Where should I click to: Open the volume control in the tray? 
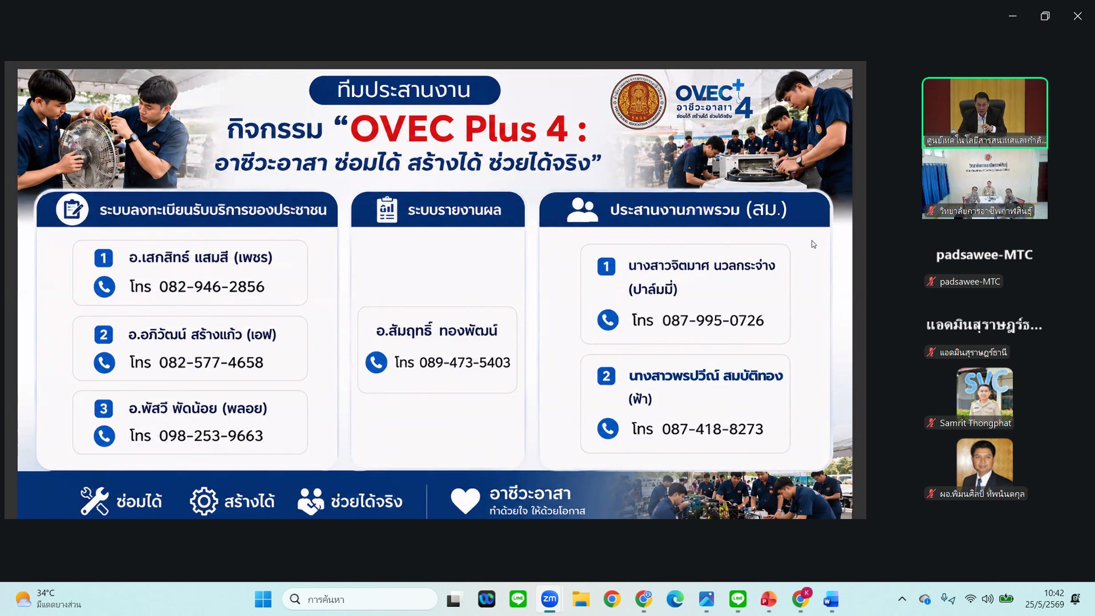click(x=988, y=599)
